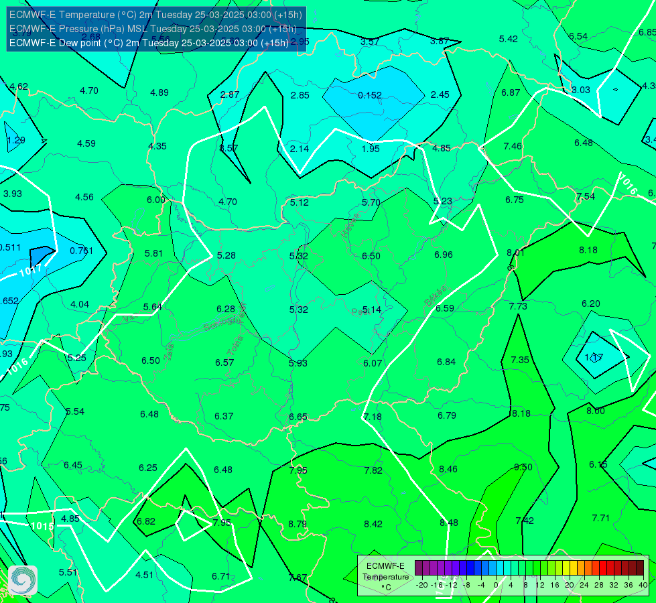656x603 pixels.
Task: Click the temperature value 1.29
Action: coord(16,140)
